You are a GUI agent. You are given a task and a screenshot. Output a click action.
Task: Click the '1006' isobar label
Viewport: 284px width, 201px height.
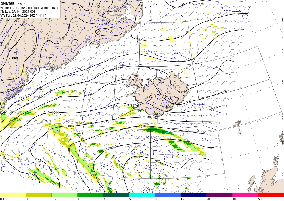pyautogui.click(x=156, y=160)
